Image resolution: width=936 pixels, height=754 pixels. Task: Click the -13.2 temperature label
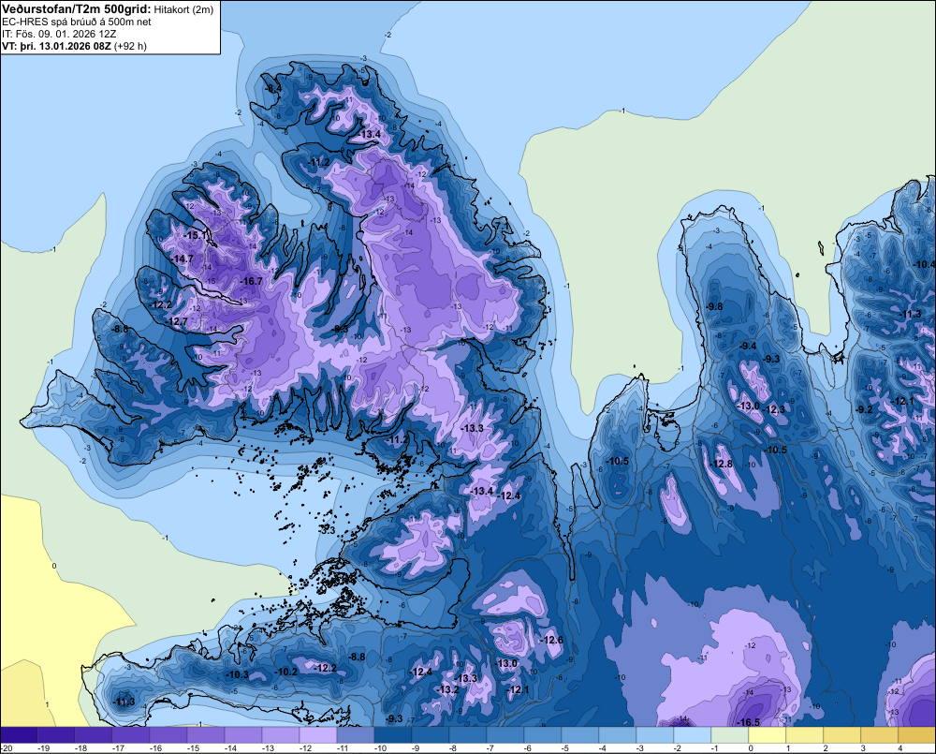coord(447,689)
